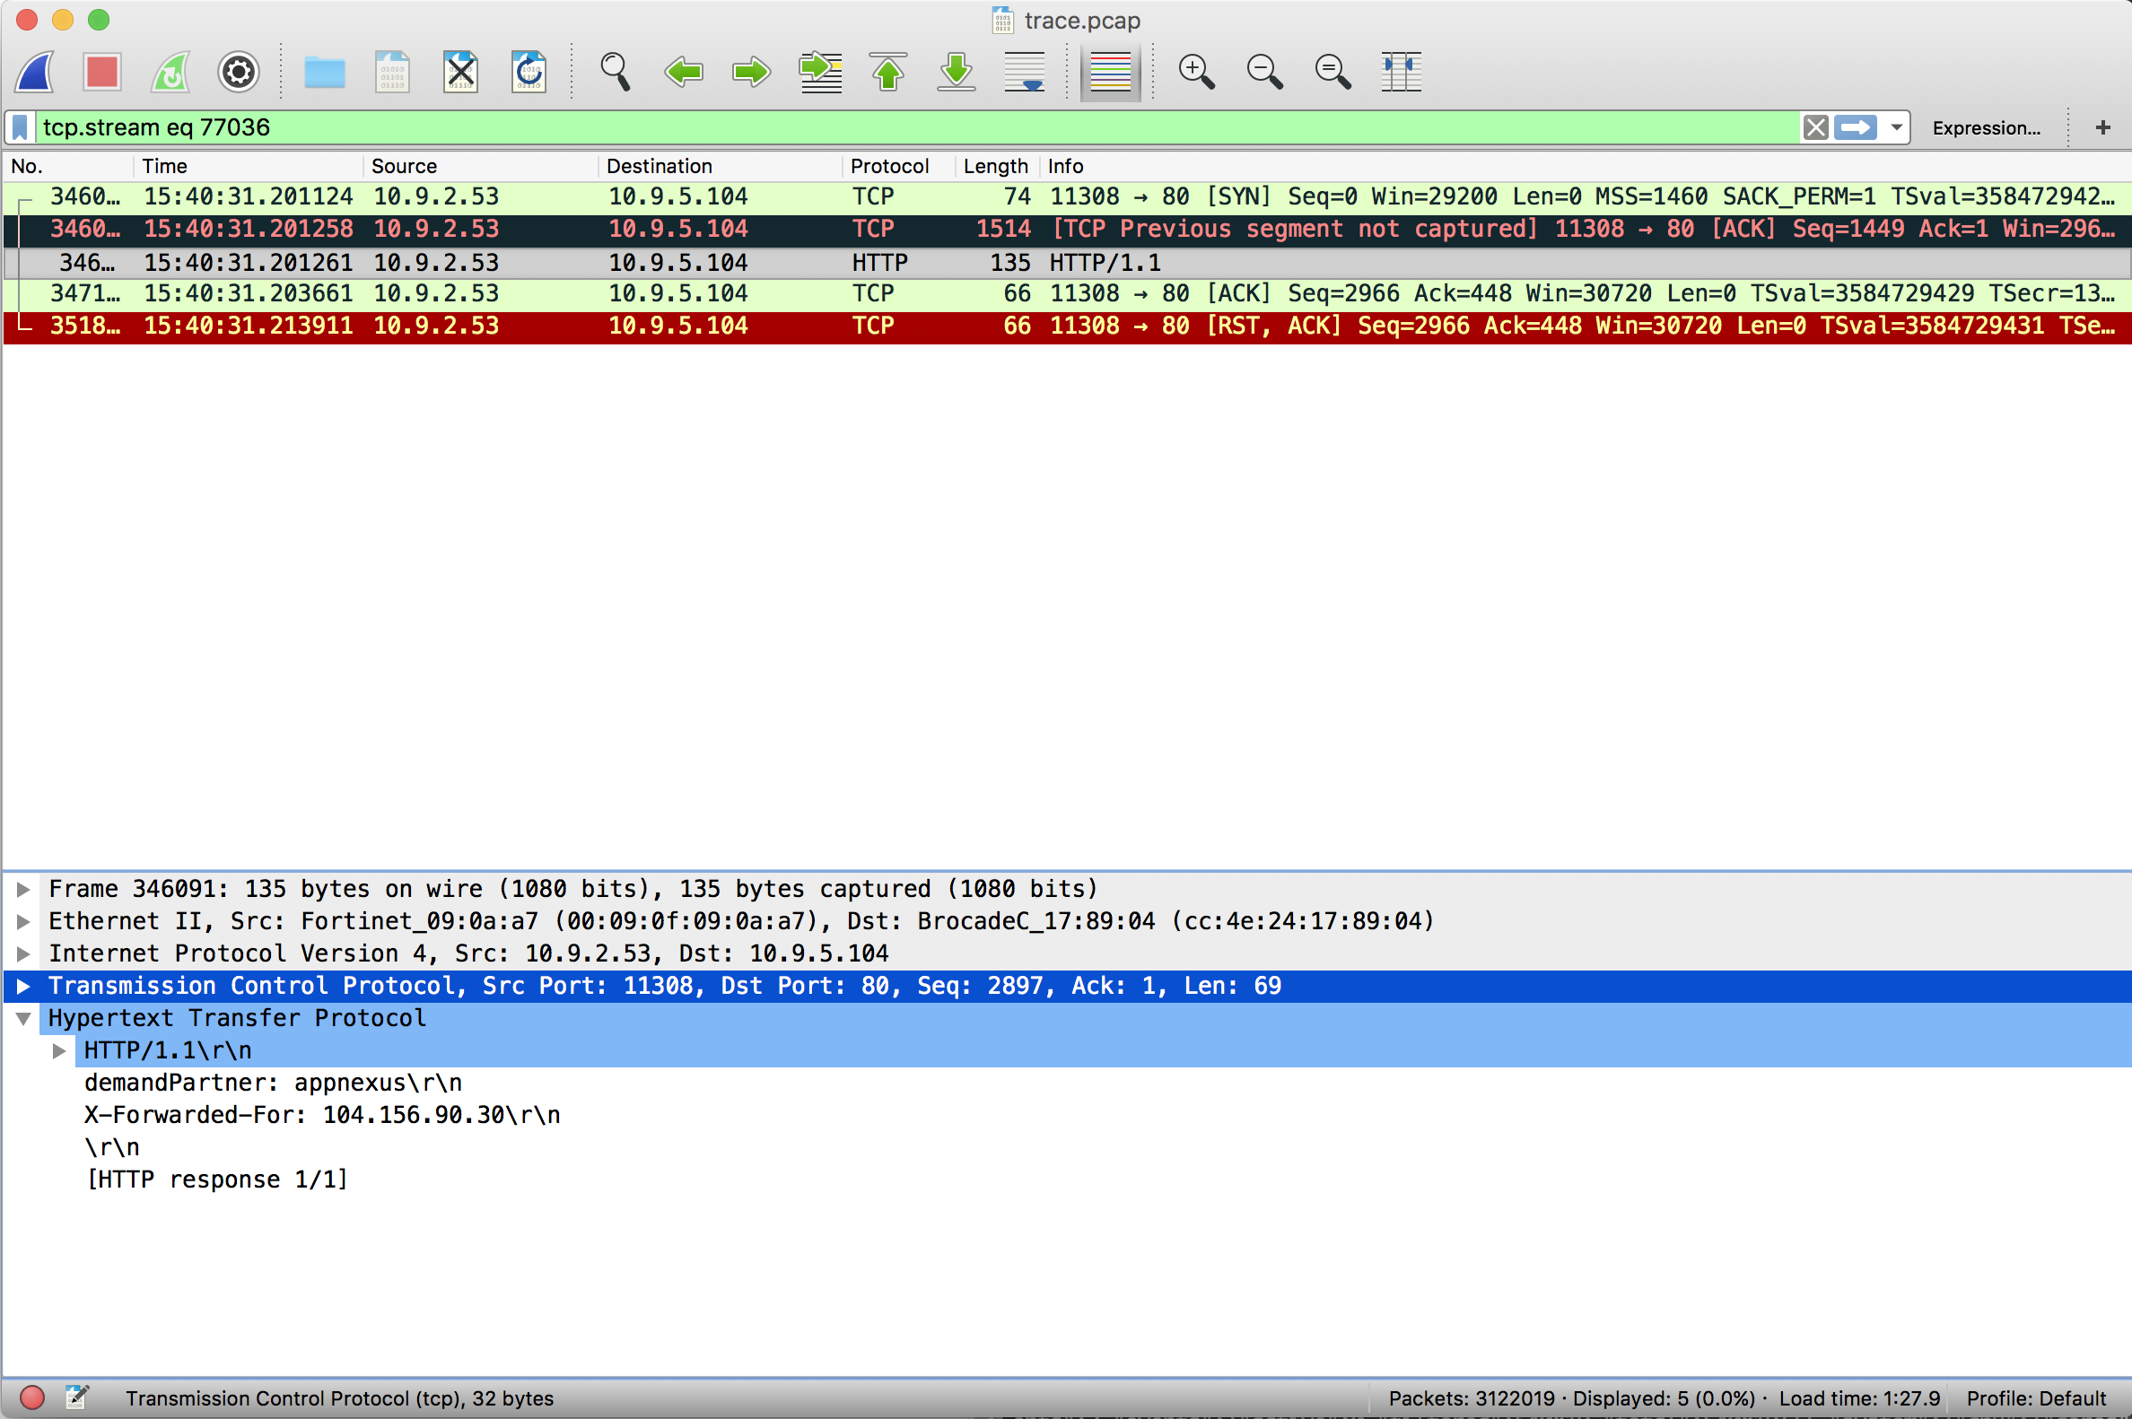Jump to the last packet with the down arrow icon
This screenshot has height=1419, width=2132.
pyautogui.click(x=956, y=72)
